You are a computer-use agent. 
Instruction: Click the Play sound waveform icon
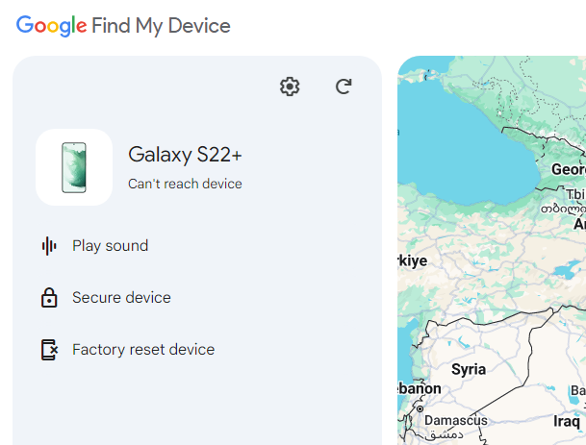point(49,246)
